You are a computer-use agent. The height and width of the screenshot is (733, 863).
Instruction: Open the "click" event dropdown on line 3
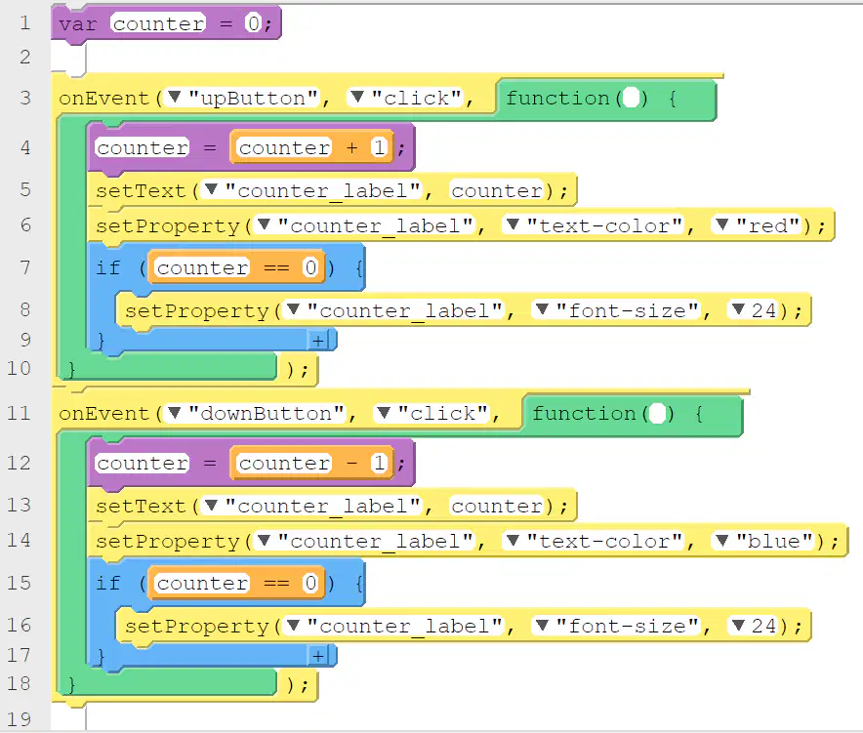(357, 98)
